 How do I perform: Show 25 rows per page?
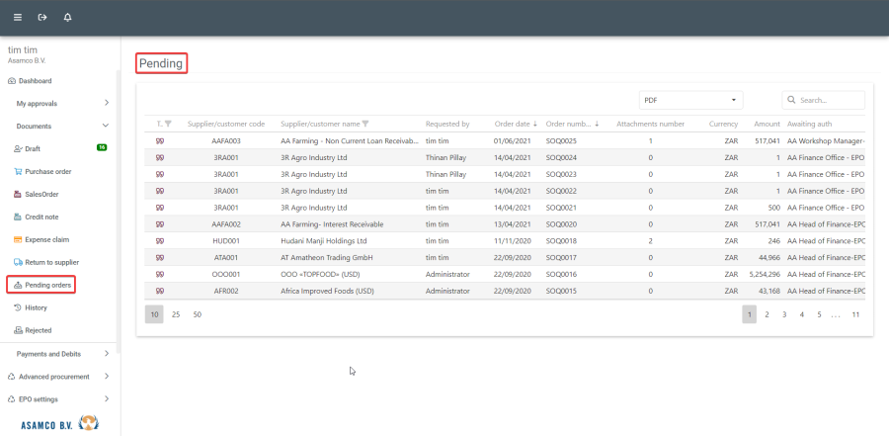click(176, 313)
